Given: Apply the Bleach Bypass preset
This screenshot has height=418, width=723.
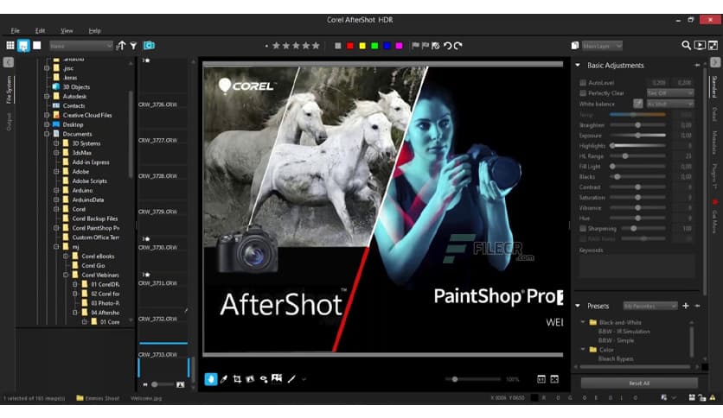Looking at the screenshot, I should point(616,358).
